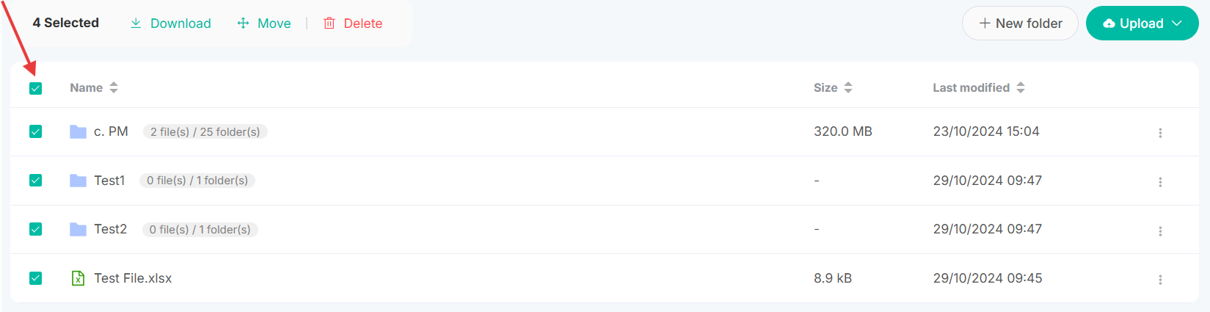Click the Test2 folder icon
This screenshot has height=312, width=1210.
(x=78, y=230)
